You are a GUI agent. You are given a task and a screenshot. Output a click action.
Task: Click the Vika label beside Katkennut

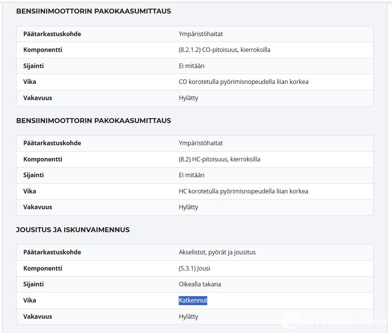coord(30,300)
